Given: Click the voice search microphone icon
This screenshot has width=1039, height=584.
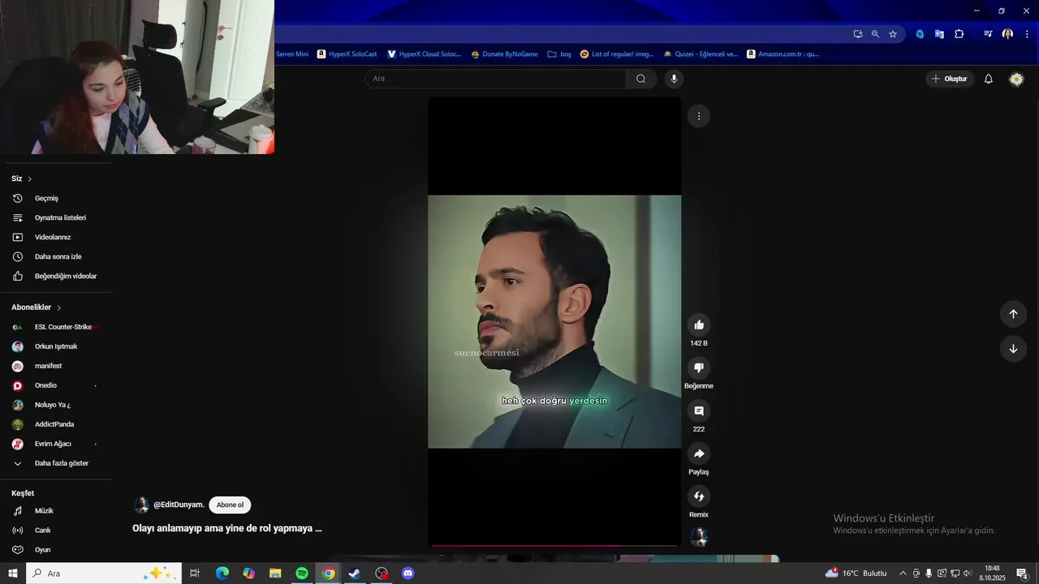Looking at the screenshot, I should pyautogui.click(x=673, y=79).
